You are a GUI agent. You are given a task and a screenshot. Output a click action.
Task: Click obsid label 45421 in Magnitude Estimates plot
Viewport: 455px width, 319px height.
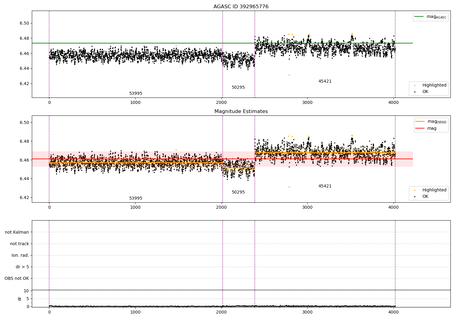[x=325, y=186]
